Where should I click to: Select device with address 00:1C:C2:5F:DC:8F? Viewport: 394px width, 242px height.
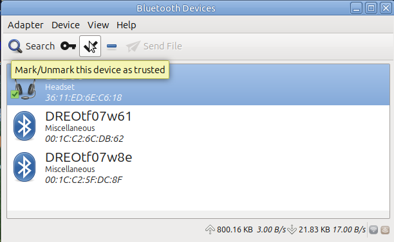[x=198, y=167]
